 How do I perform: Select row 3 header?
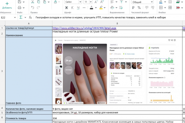pyautogui.click(x=2, y=71)
